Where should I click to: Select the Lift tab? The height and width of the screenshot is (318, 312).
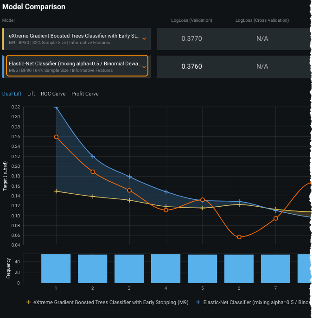point(31,94)
